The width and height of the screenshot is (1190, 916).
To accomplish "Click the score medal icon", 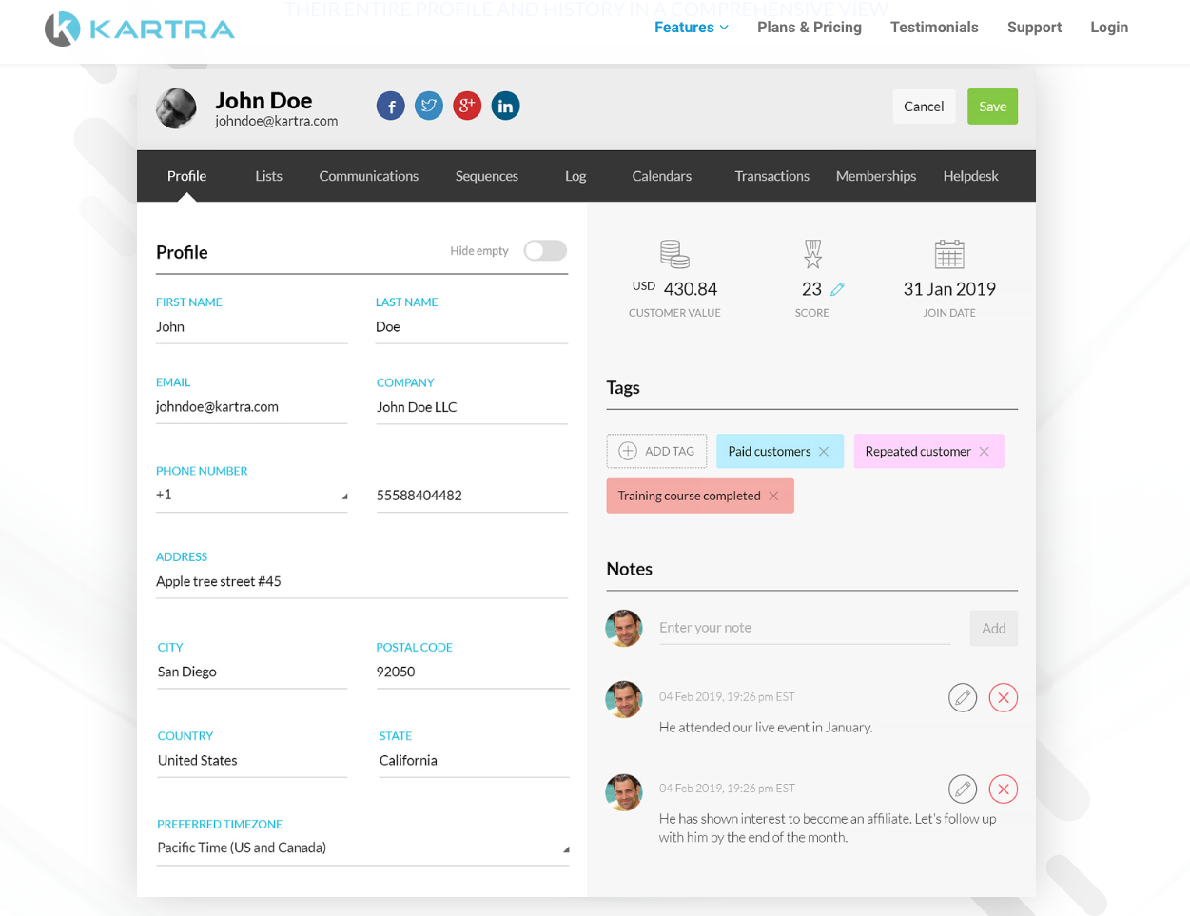I will pyautogui.click(x=812, y=254).
